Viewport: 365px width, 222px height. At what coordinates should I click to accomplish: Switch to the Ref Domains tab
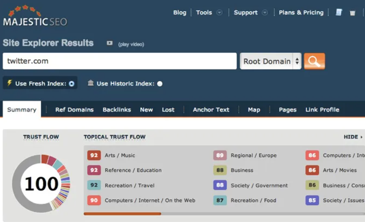[74, 110]
